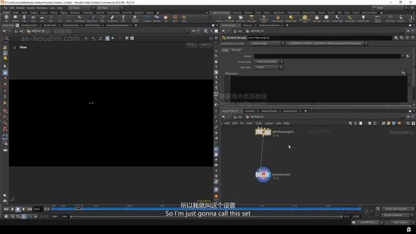Add a Point Light from the shelf
Viewport: 416px width, 234px height.
point(229,18)
